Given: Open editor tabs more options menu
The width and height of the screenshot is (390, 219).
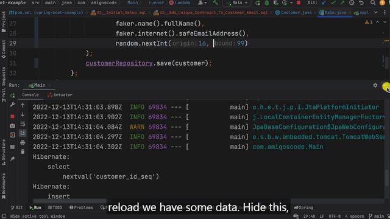Looking at the screenshot, I should (x=385, y=12).
